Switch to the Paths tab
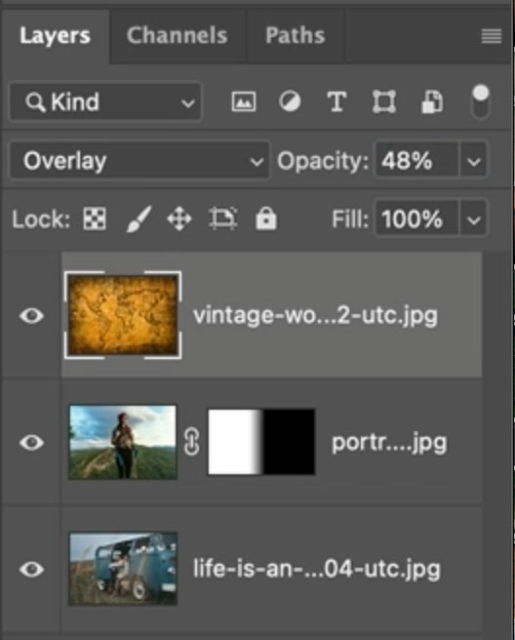 [295, 35]
